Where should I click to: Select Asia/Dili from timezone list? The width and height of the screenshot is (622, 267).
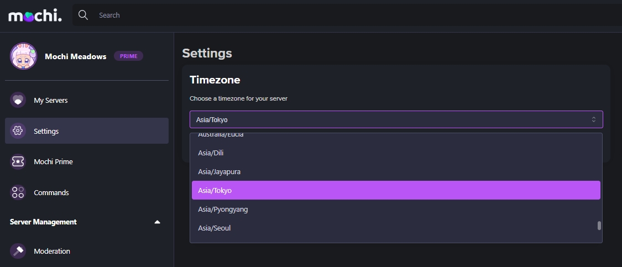211,153
